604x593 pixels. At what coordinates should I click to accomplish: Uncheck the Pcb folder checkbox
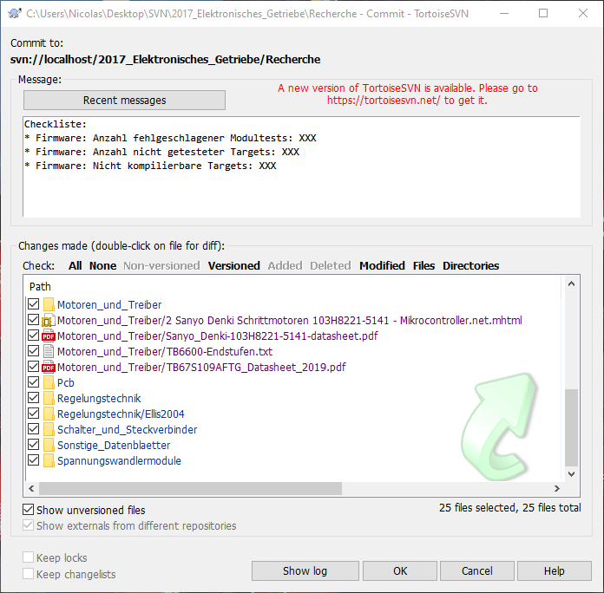[x=34, y=382]
